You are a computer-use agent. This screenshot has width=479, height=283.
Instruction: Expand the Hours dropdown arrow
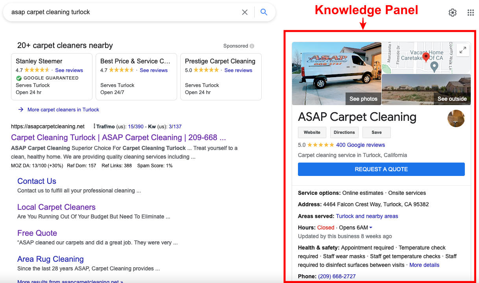point(371,228)
